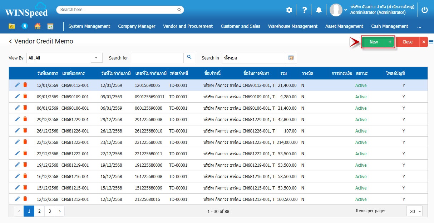Click the Search for text field
434x223 pixels.
pyautogui.click(x=157, y=58)
